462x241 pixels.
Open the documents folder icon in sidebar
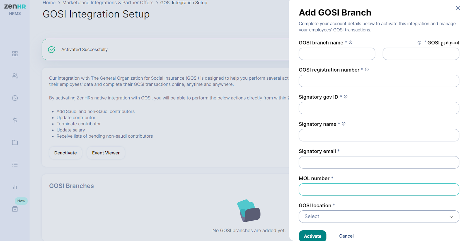pyautogui.click(x=15, y=143)
